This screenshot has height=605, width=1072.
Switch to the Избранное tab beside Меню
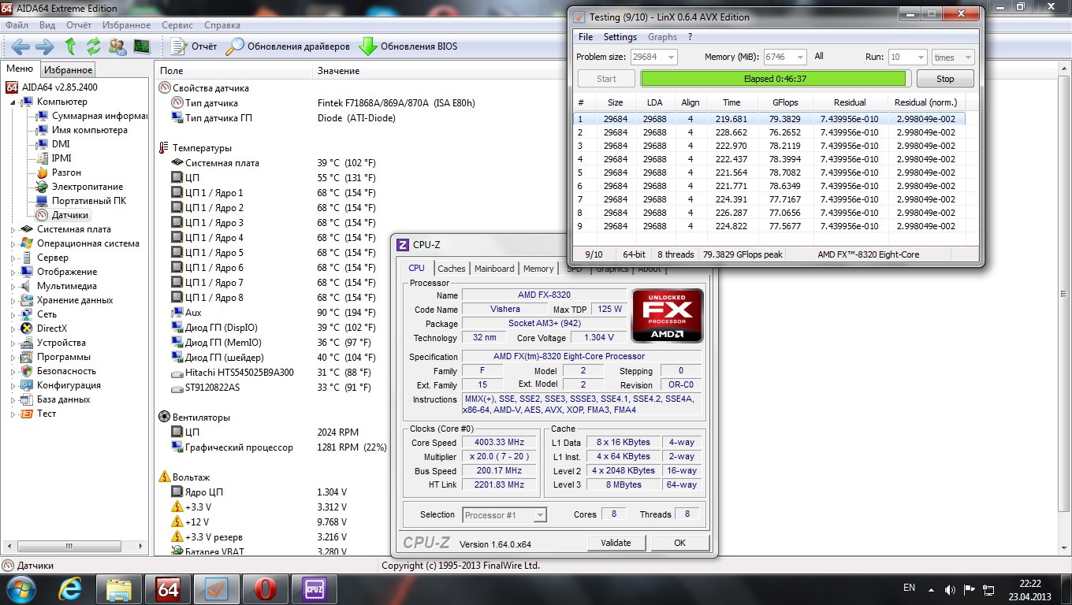[68, 70]
